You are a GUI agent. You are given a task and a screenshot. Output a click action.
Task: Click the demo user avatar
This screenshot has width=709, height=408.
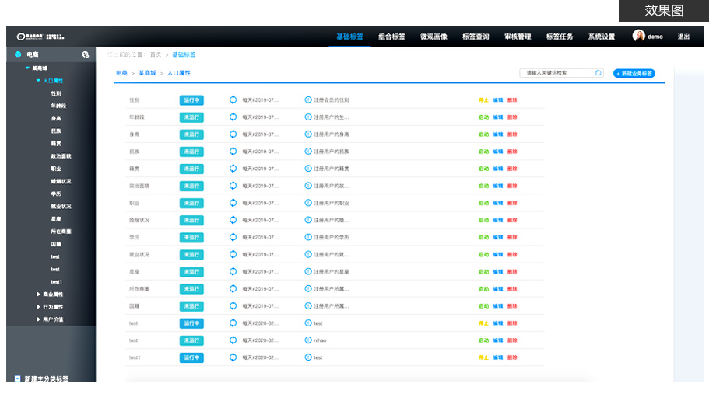pos(639,36)
